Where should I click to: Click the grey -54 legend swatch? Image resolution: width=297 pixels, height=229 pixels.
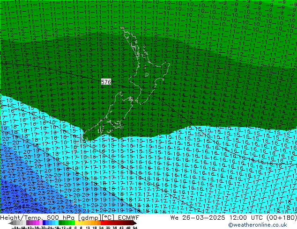(x=15, y=223)
